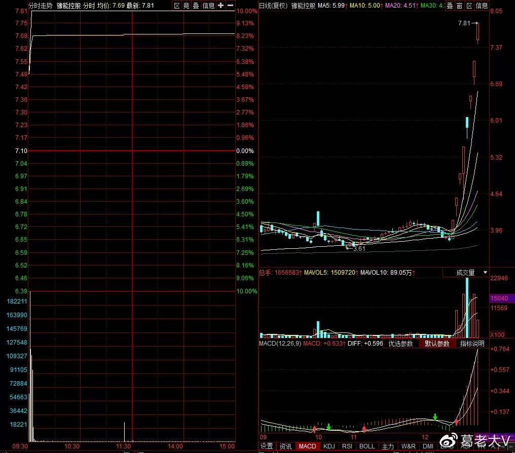Click the month 11 date axis label
The image size is (515, 453).
(x=353, y=437)
